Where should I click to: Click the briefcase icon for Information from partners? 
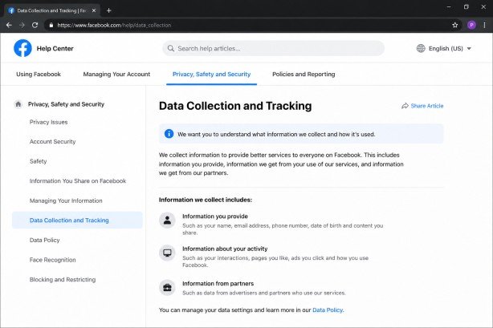click(x=167, y=287)
